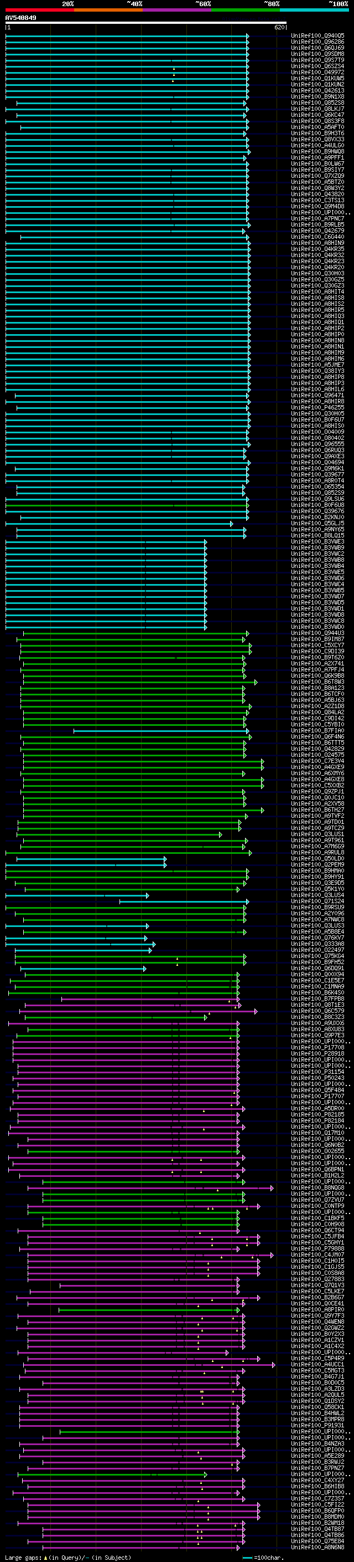Select hit label UniRef100_Q96555

317,444
